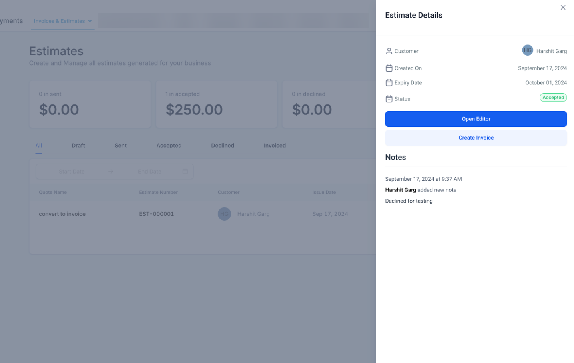Switch to the Draft tab
Image resolution: width=574 pixels, height=363 pixels.
(78, 146)
